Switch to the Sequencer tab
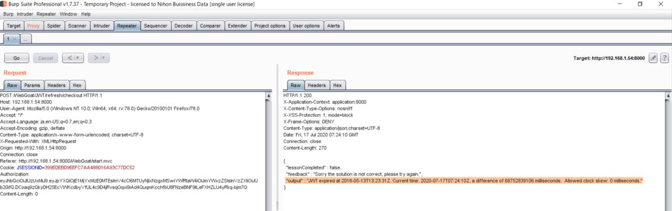Viewport: 672px width, 211px height. (x=155, y=26)
